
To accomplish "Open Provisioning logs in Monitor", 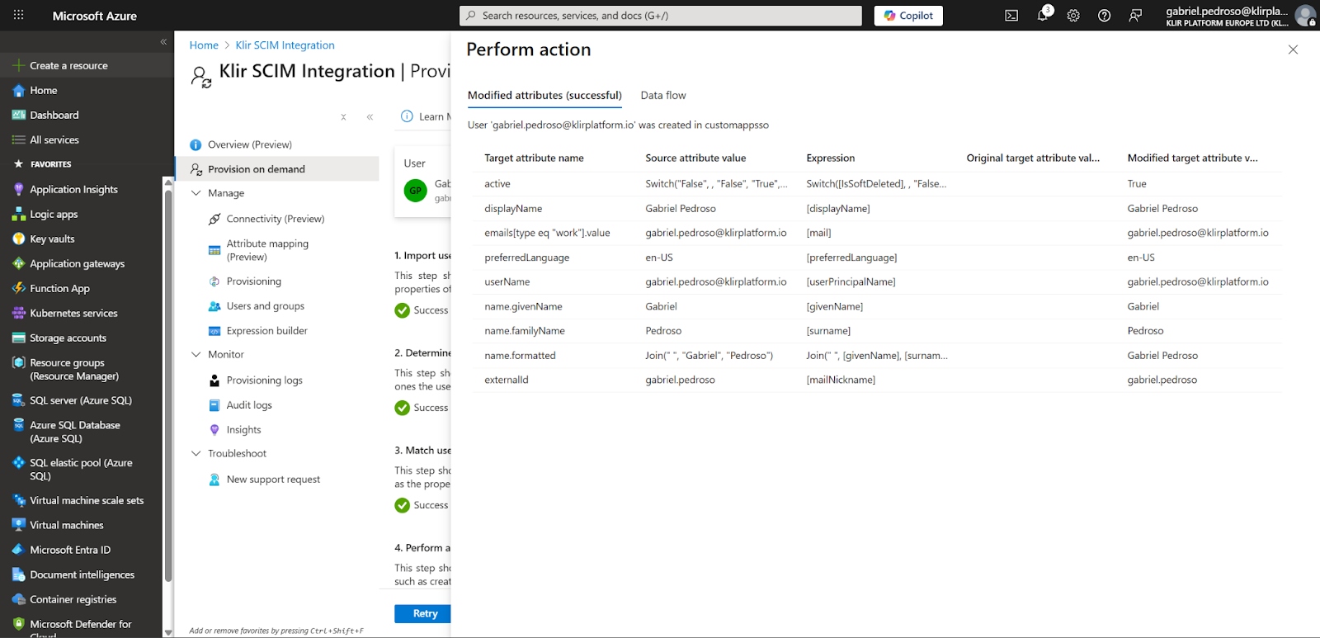I will [264, 380].
